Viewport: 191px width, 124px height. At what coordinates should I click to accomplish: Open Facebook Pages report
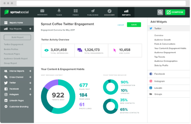12,54
